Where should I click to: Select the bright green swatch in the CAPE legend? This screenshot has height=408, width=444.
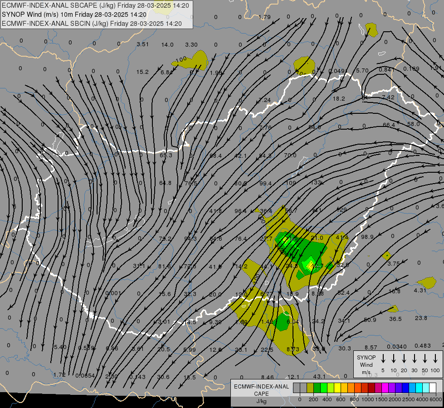click(x=324, y=388)
